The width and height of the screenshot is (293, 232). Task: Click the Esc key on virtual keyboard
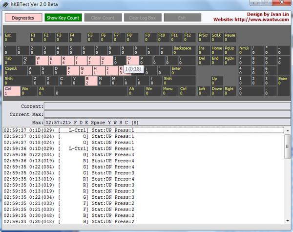pos(9,37)
